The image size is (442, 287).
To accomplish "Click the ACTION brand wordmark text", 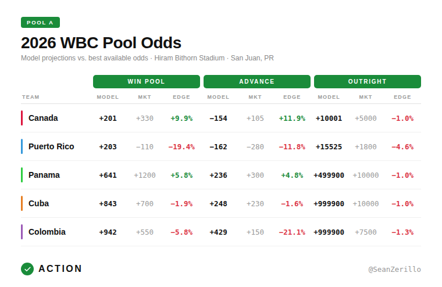I will click(60, 269).
